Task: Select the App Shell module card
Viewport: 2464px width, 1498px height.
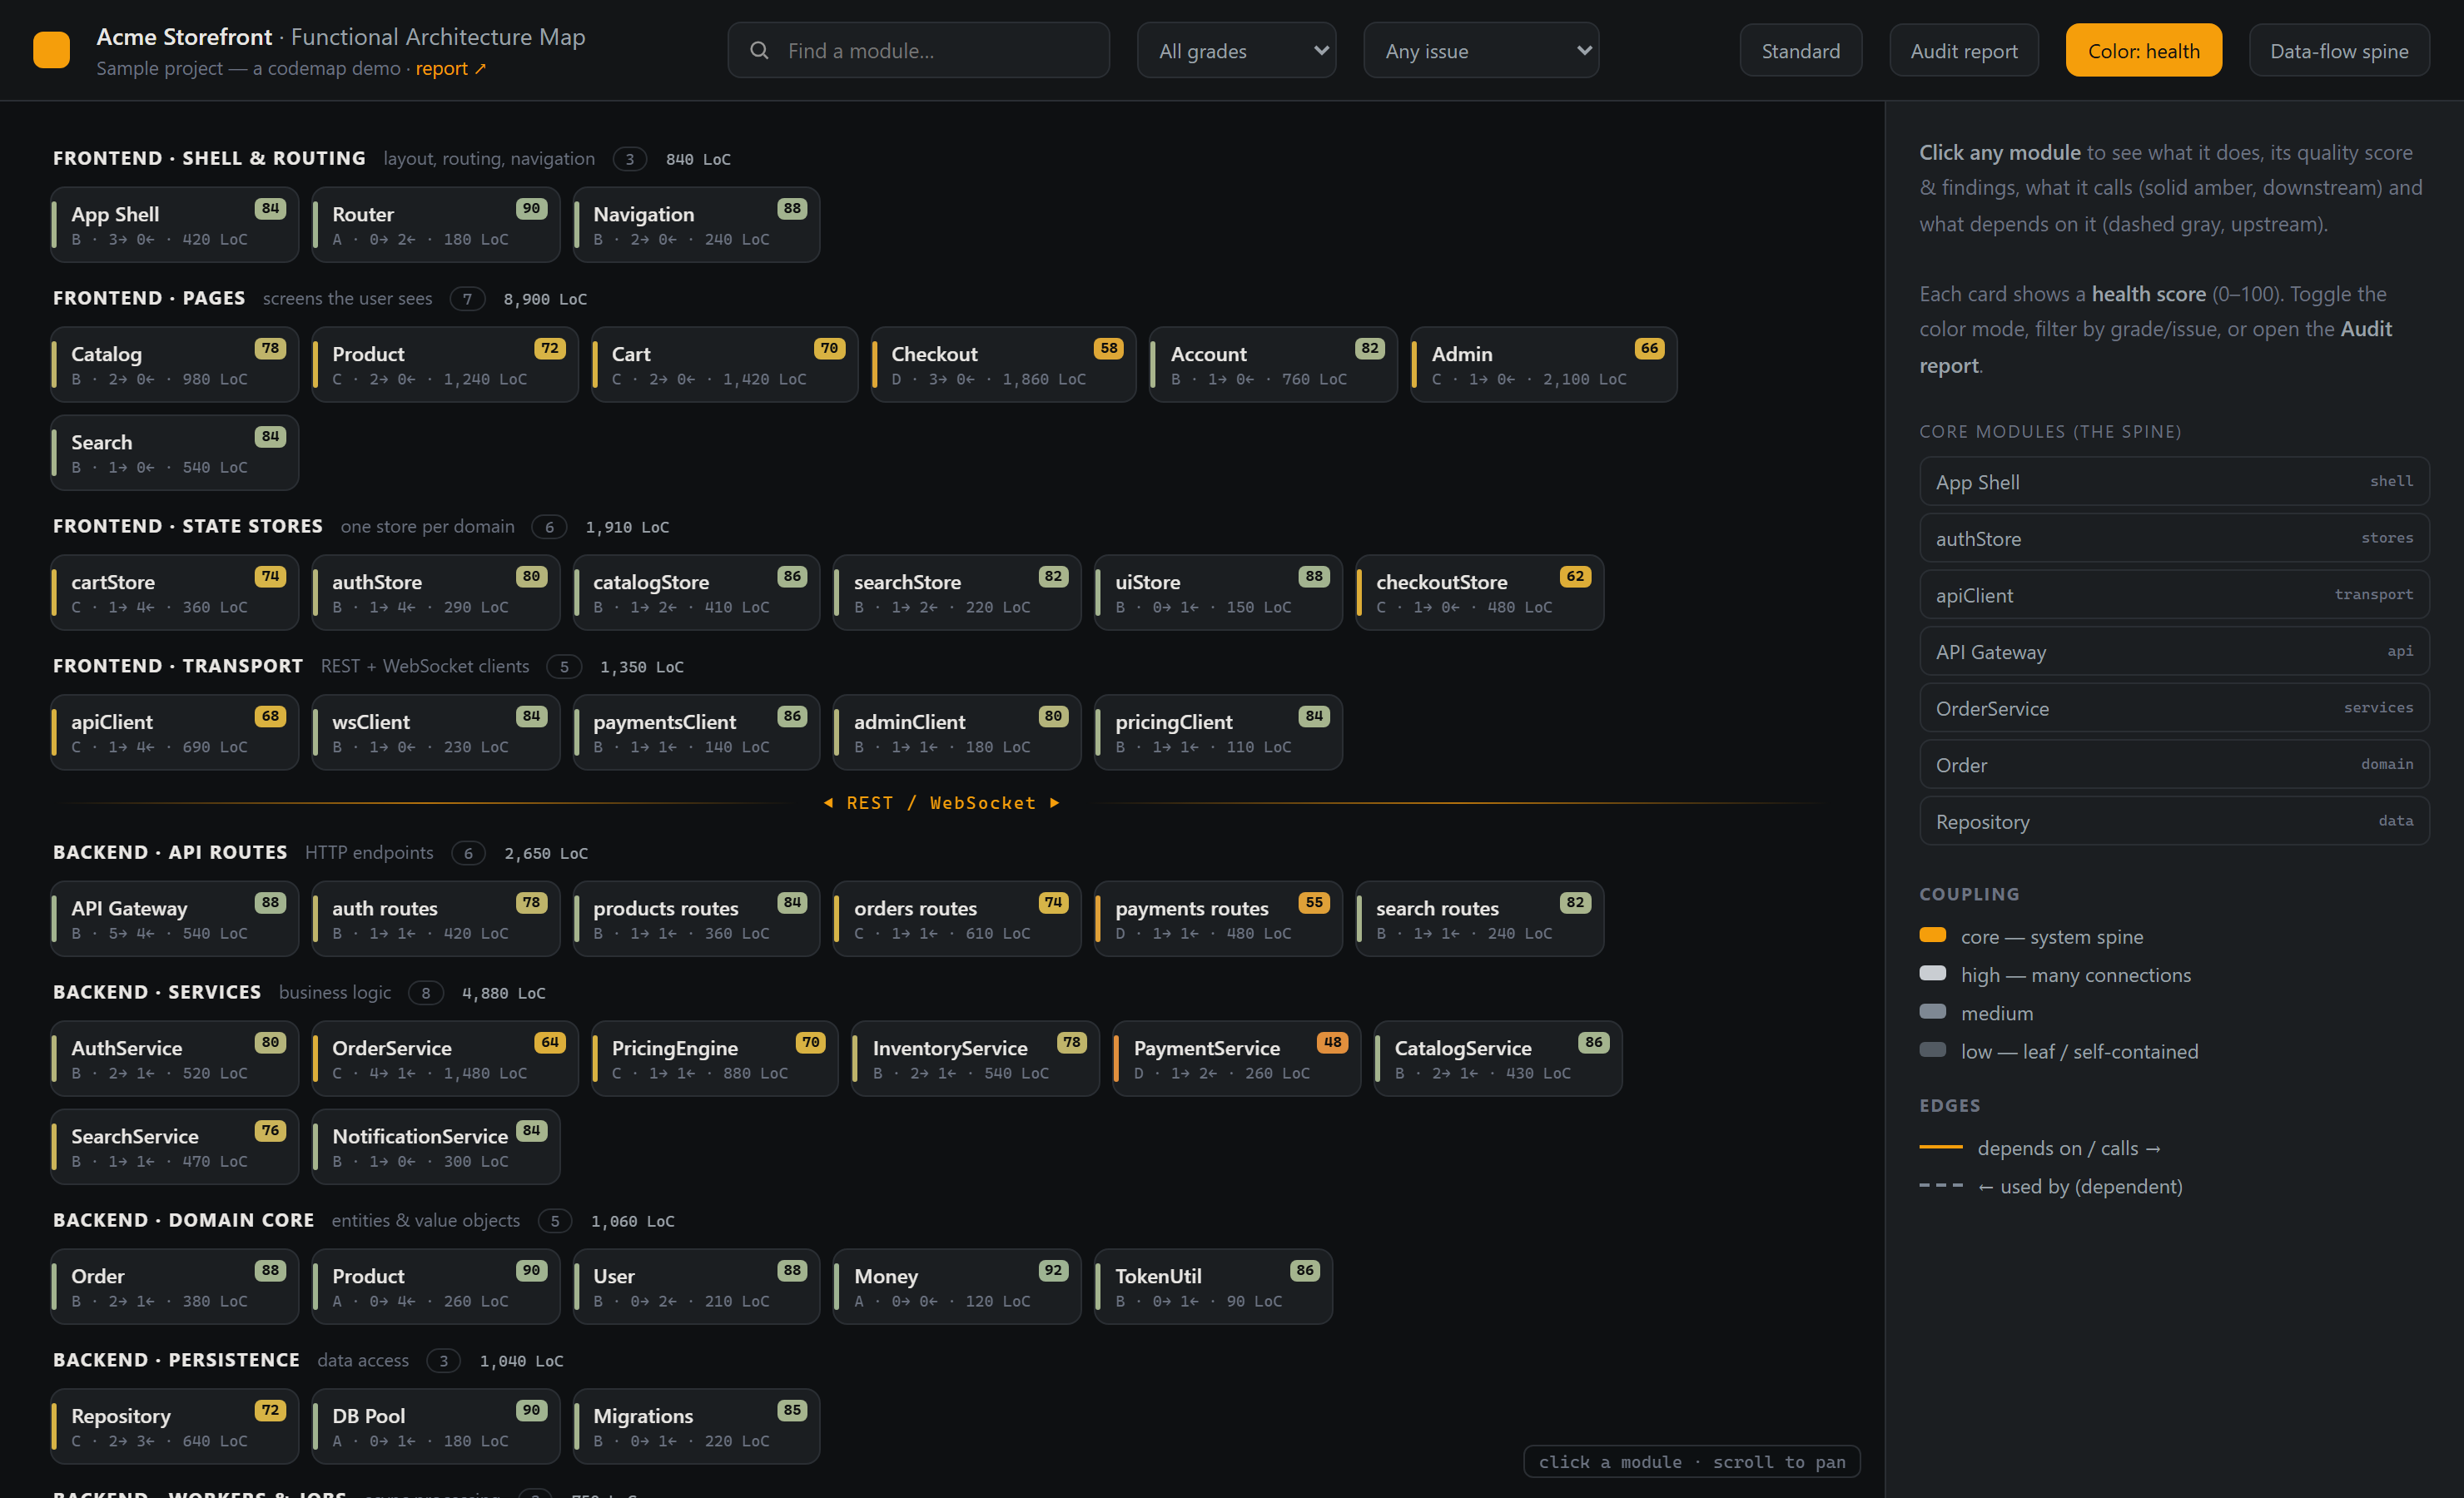Action: point(175,225)
